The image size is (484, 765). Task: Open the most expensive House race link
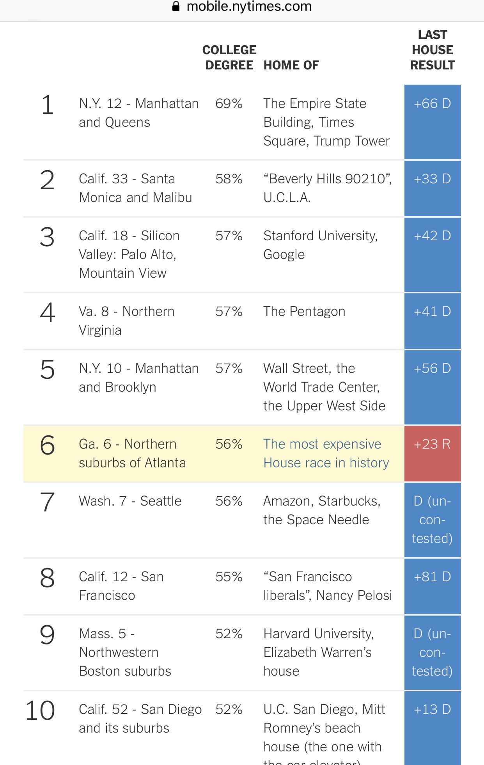[326, 453]
